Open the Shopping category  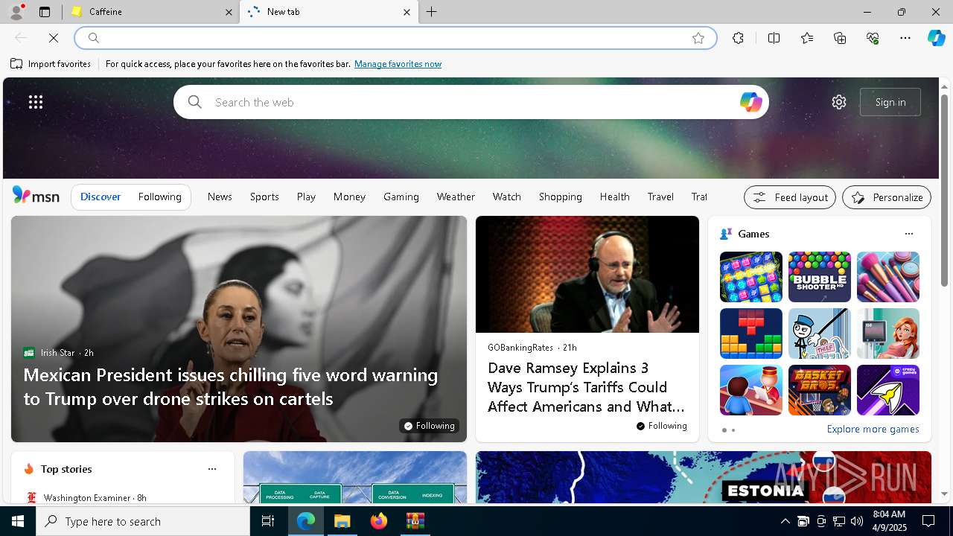pos(561,197)
